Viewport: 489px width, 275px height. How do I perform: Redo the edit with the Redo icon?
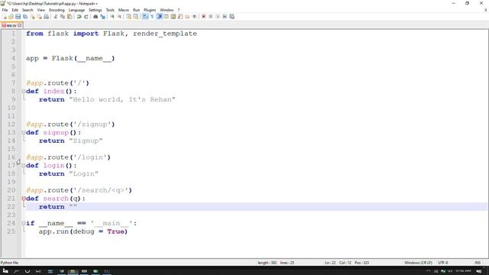pos(86,17)
